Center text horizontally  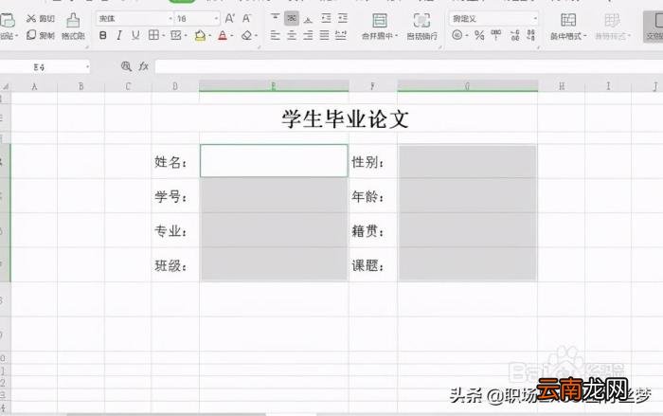(x=292, y=36)
